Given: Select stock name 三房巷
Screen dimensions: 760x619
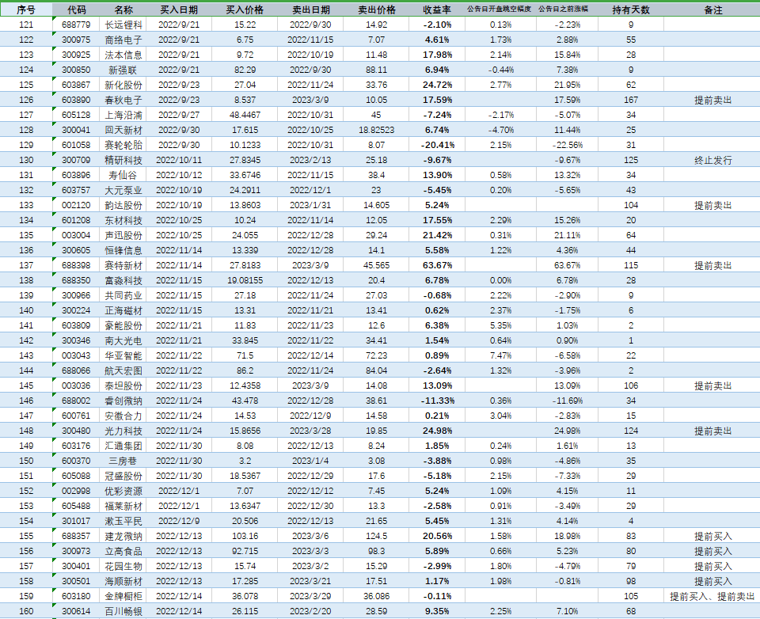Looking at the screenshot, I should (x=123, y=461).
